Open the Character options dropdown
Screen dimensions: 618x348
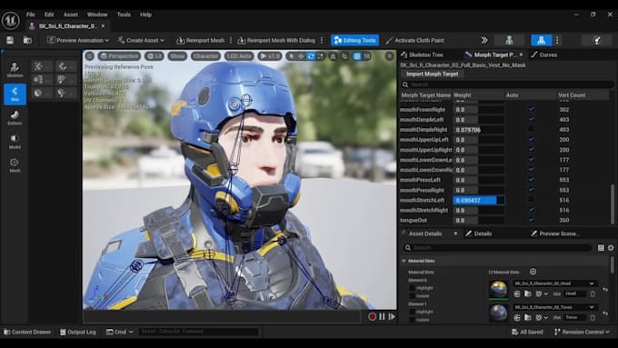tap(205, 56)
